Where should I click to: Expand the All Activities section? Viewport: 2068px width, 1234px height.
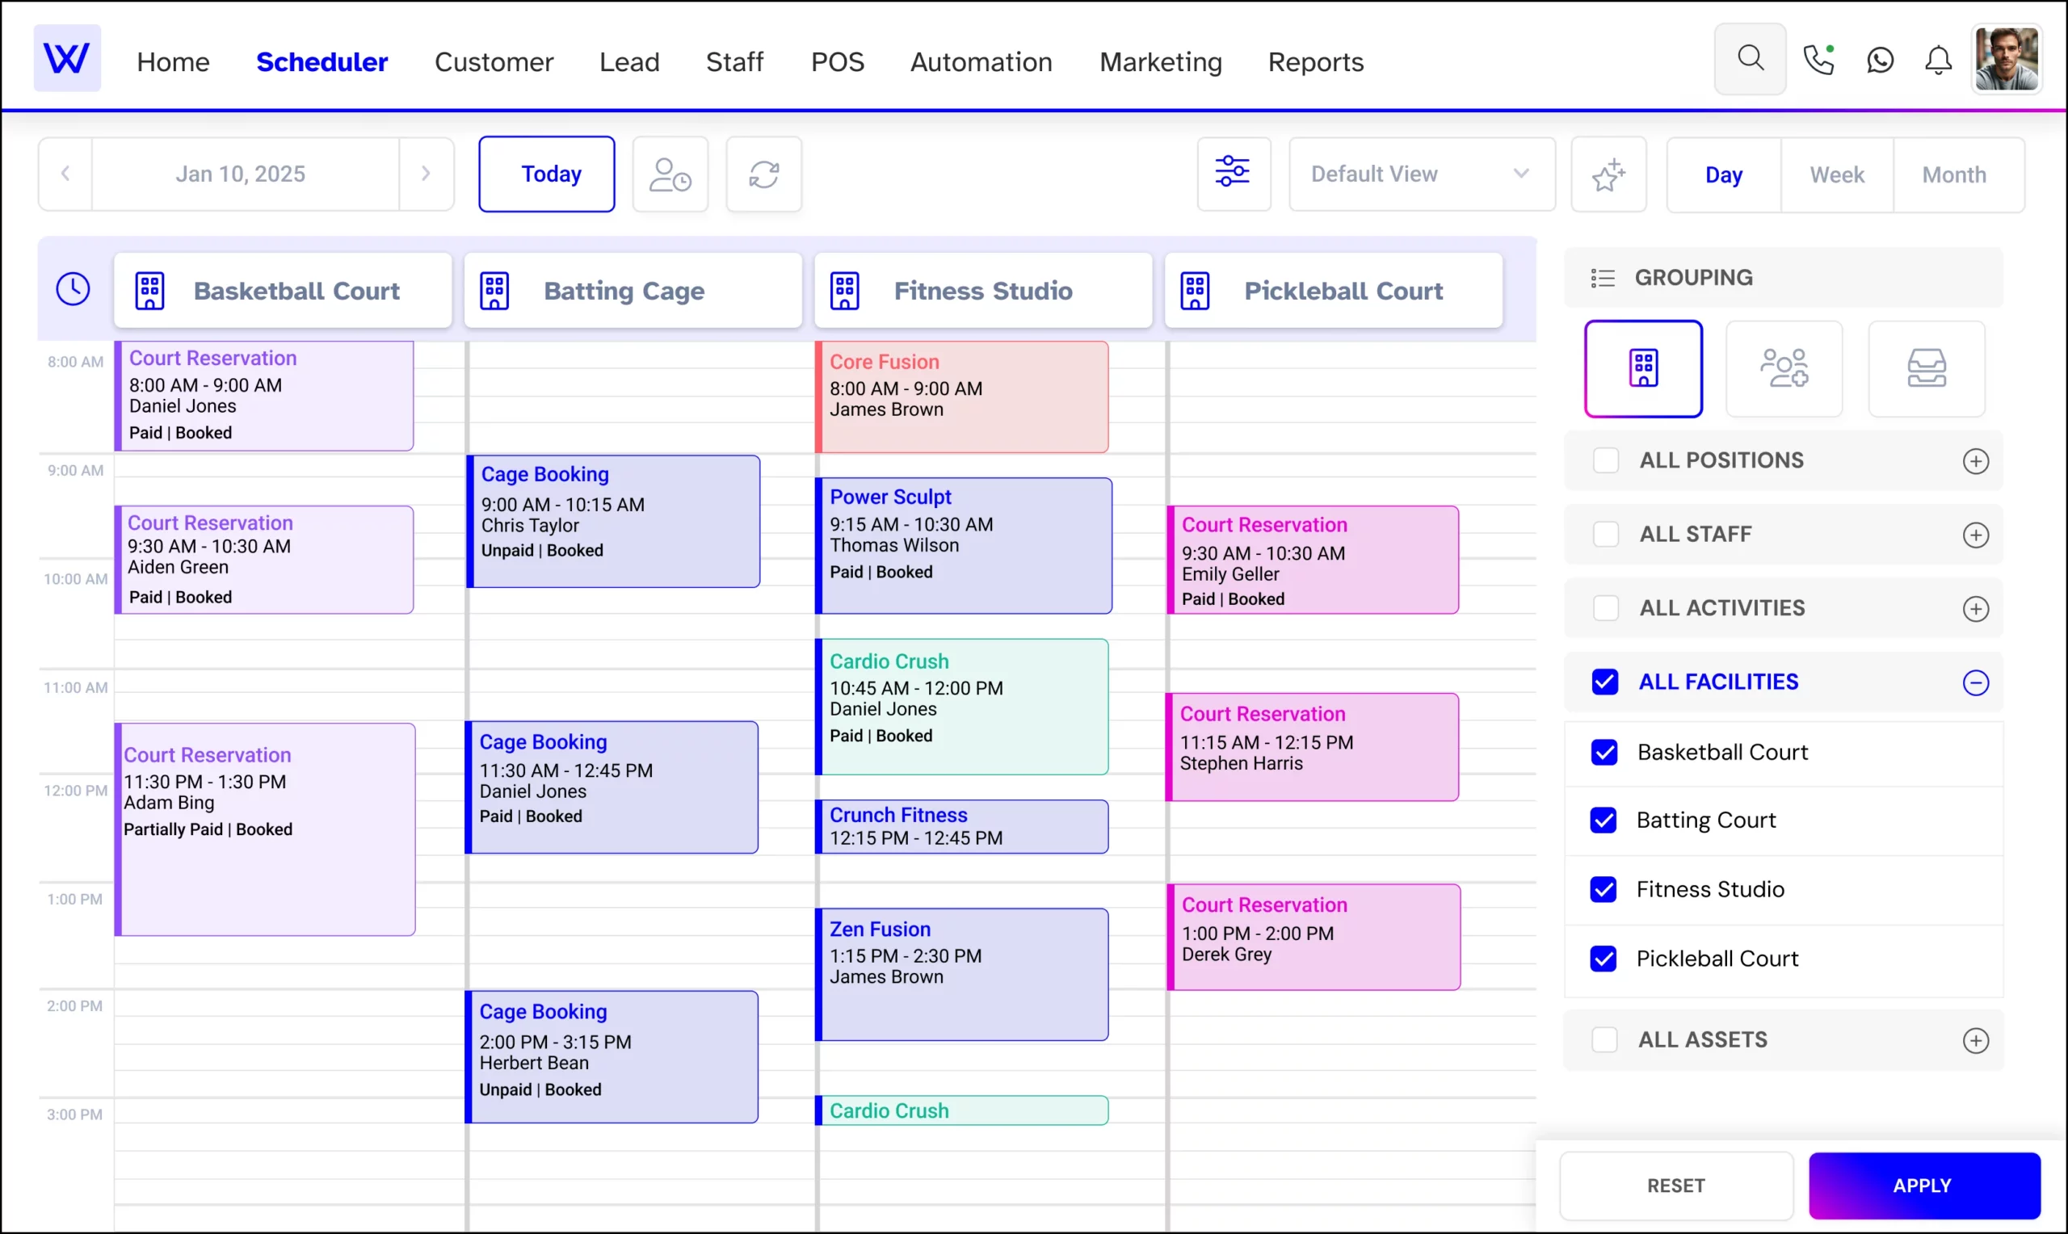(1975, 609)
